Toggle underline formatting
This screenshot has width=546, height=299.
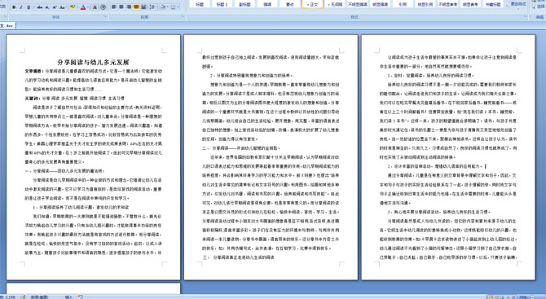(x=29, y=7)
